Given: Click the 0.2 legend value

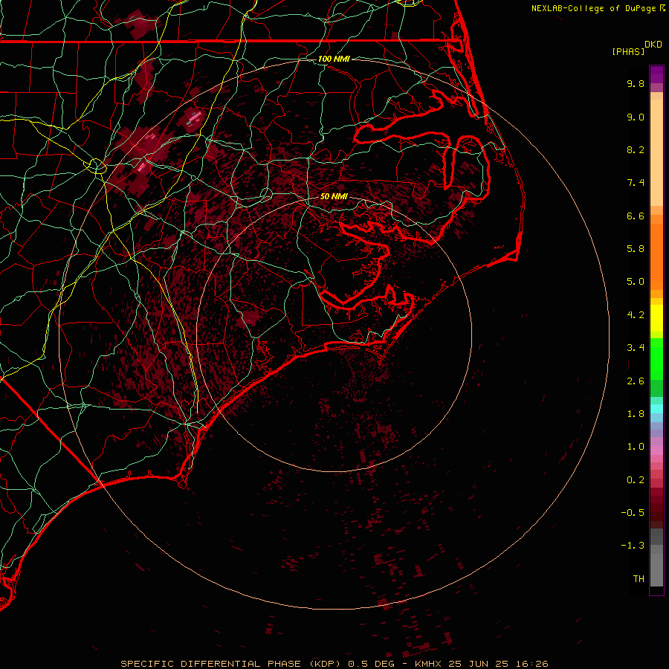Looking at the screenshot, I should pyautogui.click(x=636, y=480).
